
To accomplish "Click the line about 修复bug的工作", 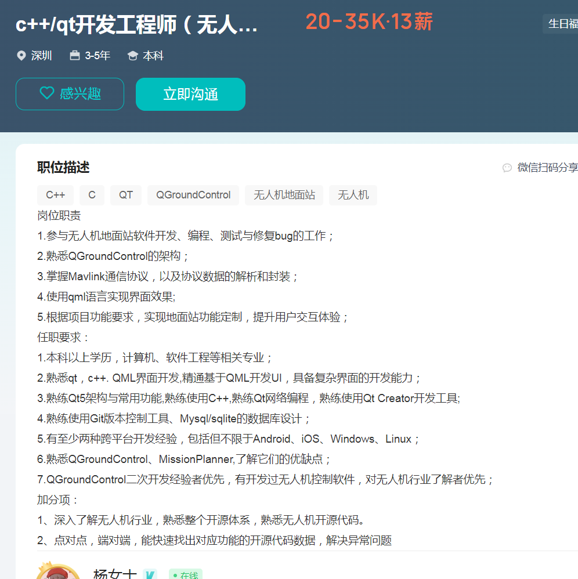I will pyautogui.click(x=185, y=236).
